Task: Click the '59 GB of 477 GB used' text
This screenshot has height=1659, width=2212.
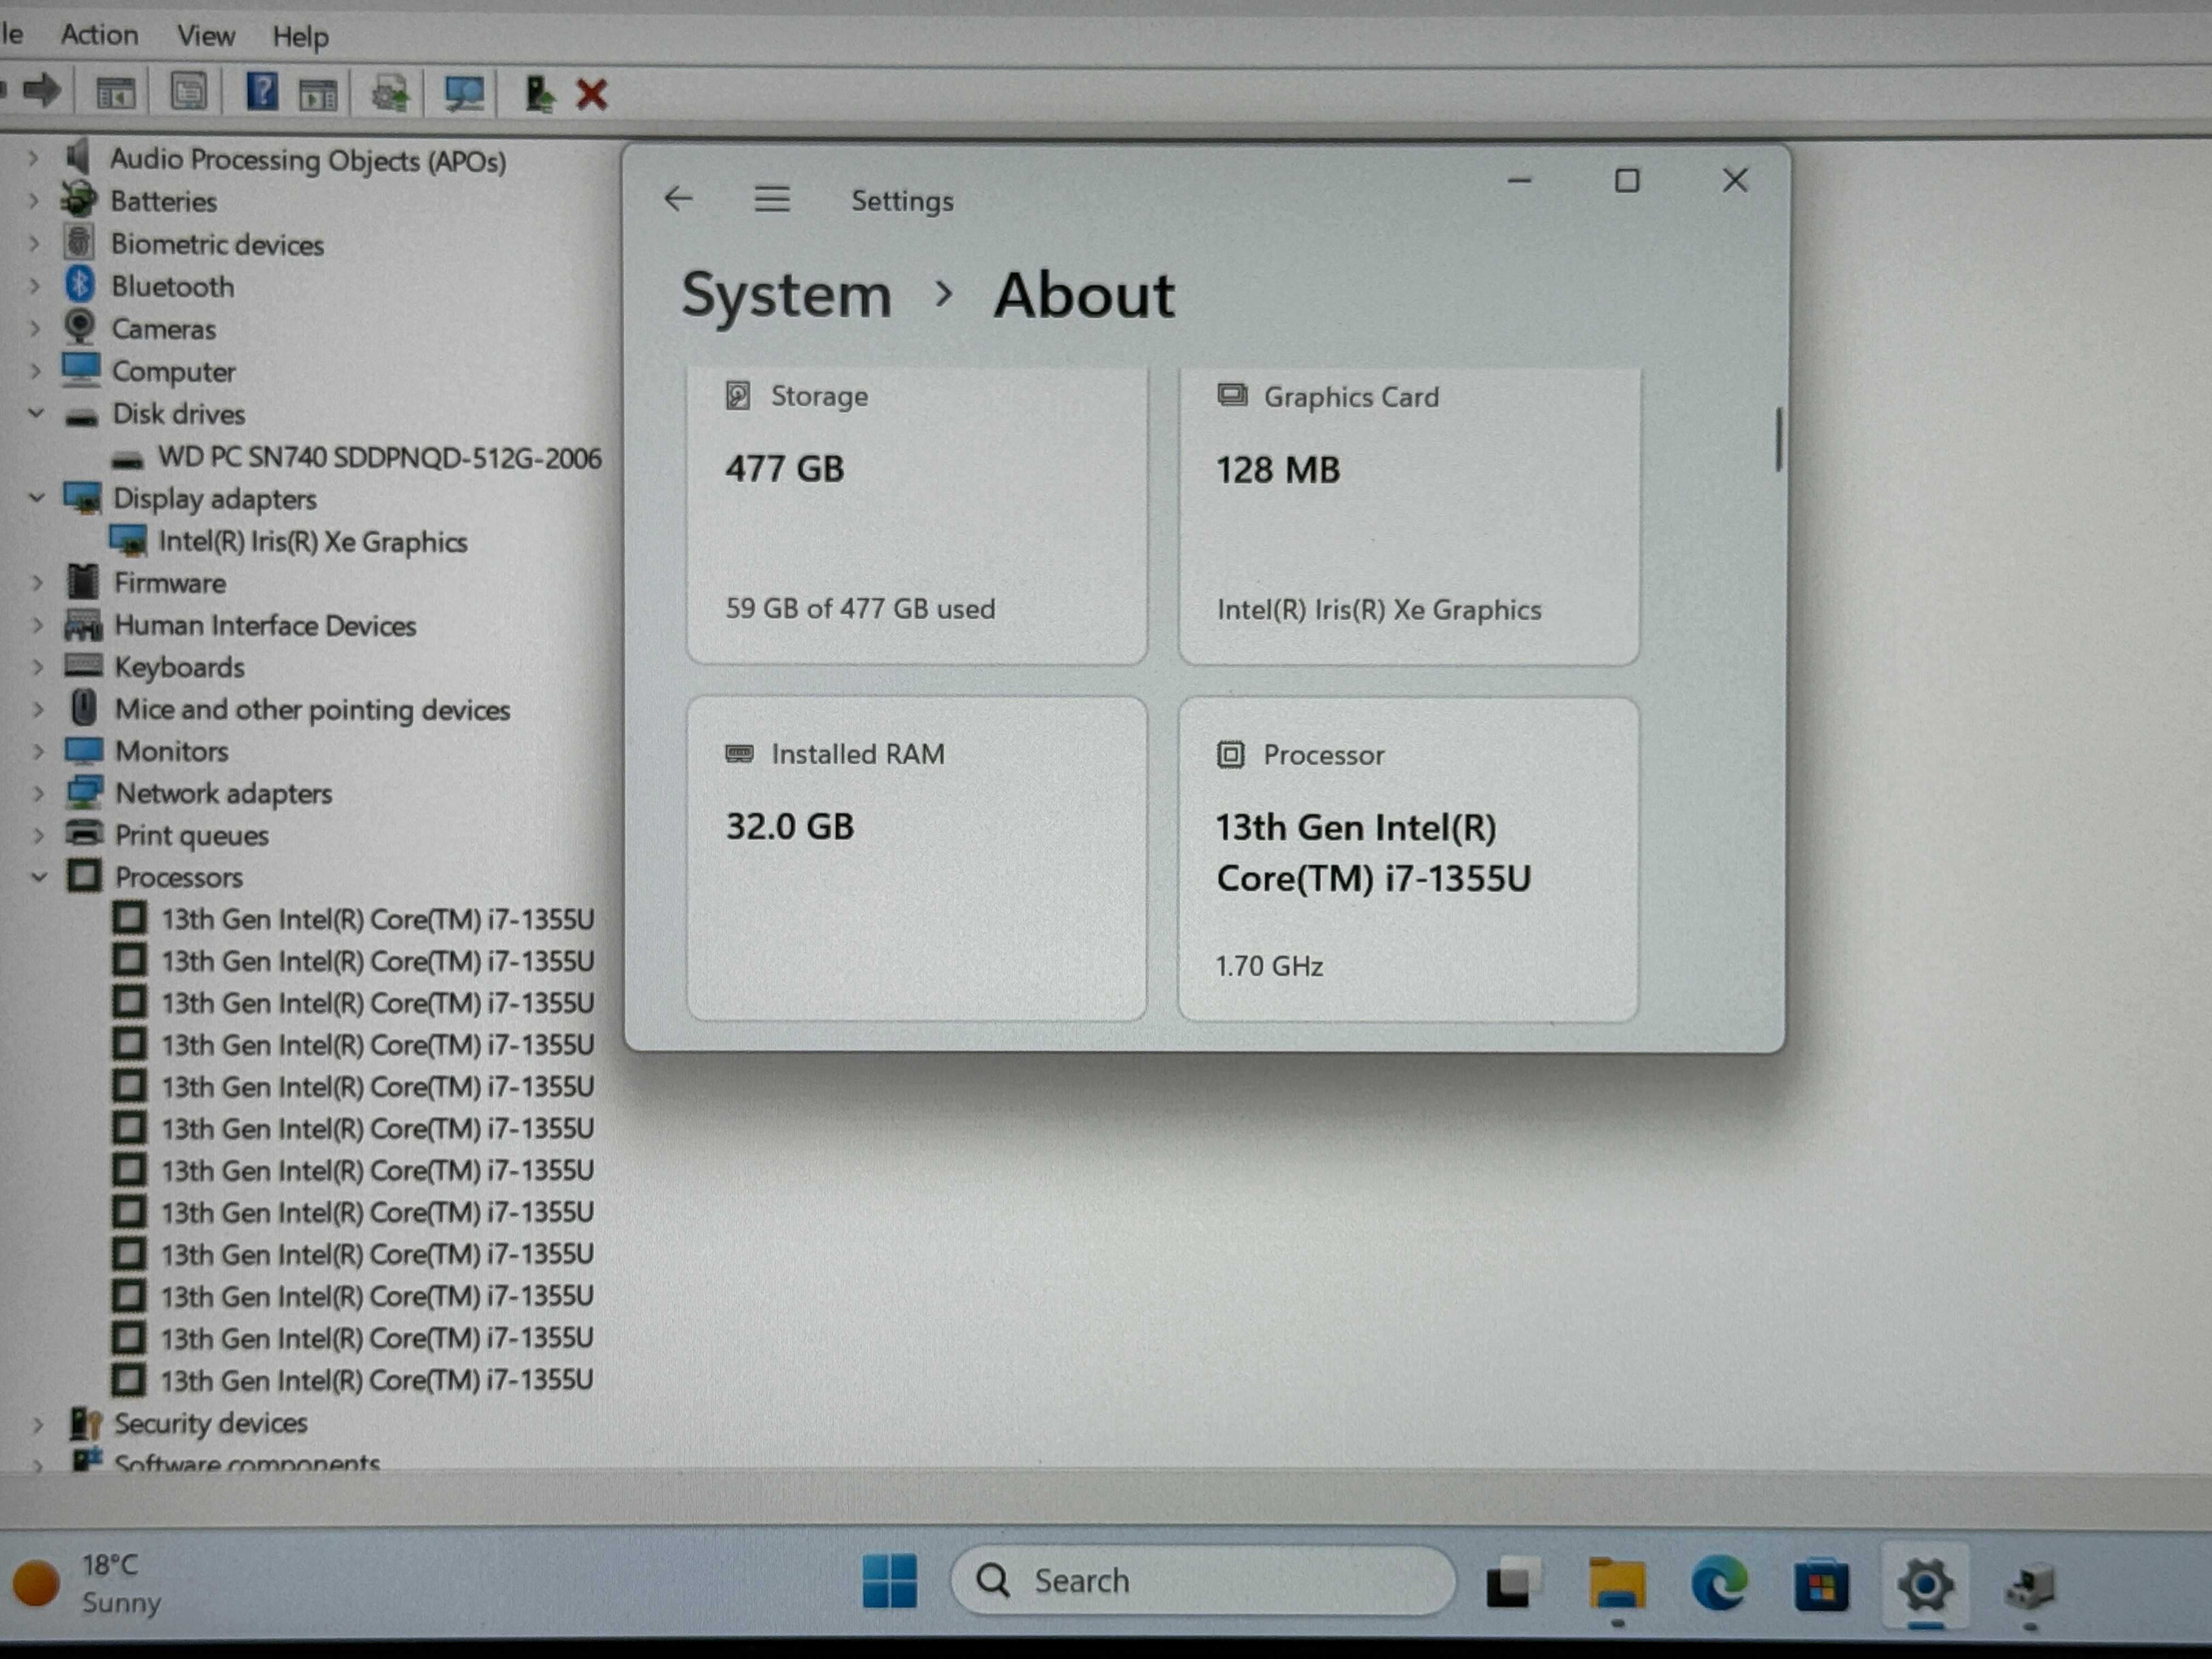Action: pyautogui.click(x=860, y=608)
